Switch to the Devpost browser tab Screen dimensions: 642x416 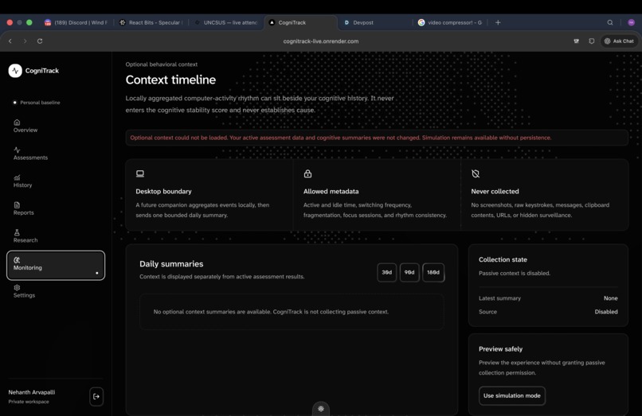(376, 22)
